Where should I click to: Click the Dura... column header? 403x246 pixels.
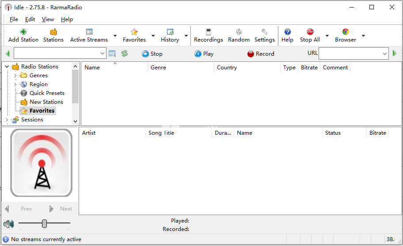pos(223,133)
